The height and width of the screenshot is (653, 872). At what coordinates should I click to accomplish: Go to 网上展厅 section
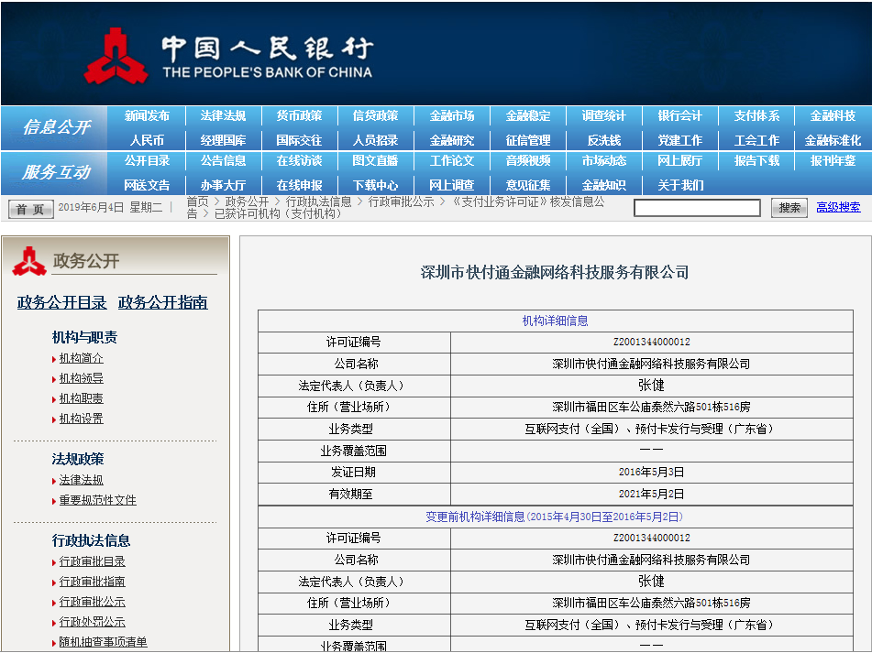click(680, 161)
